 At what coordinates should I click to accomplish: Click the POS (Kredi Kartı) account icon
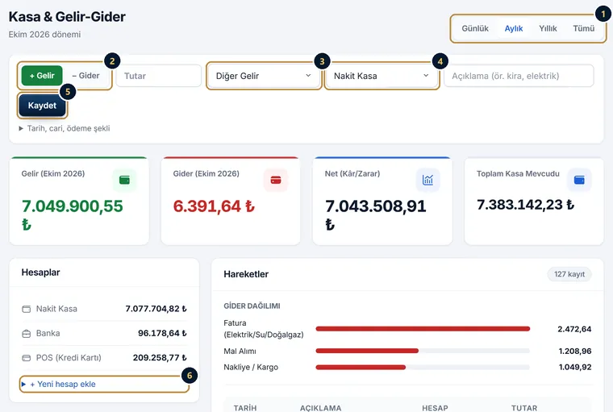(26, 358)
